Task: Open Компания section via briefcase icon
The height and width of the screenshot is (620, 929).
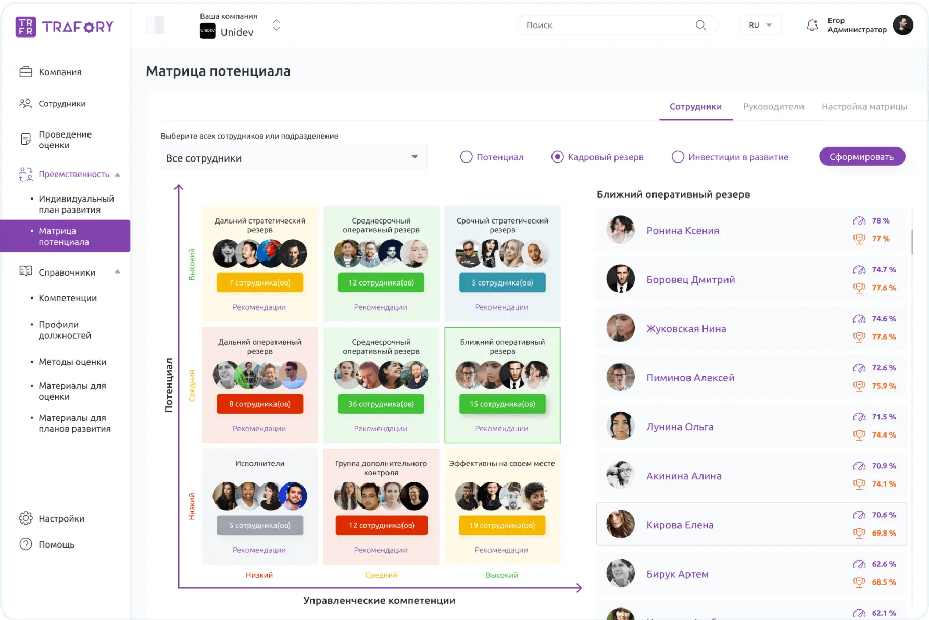Action: 26,72
